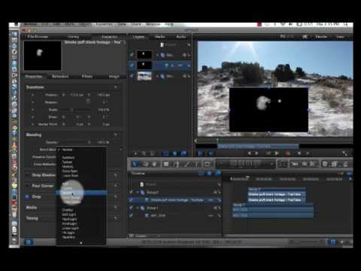Toggle Group 2 checkbox in Timeline
Image resolution: width=361 pixels, height=271 pixels.
point(131,192)
